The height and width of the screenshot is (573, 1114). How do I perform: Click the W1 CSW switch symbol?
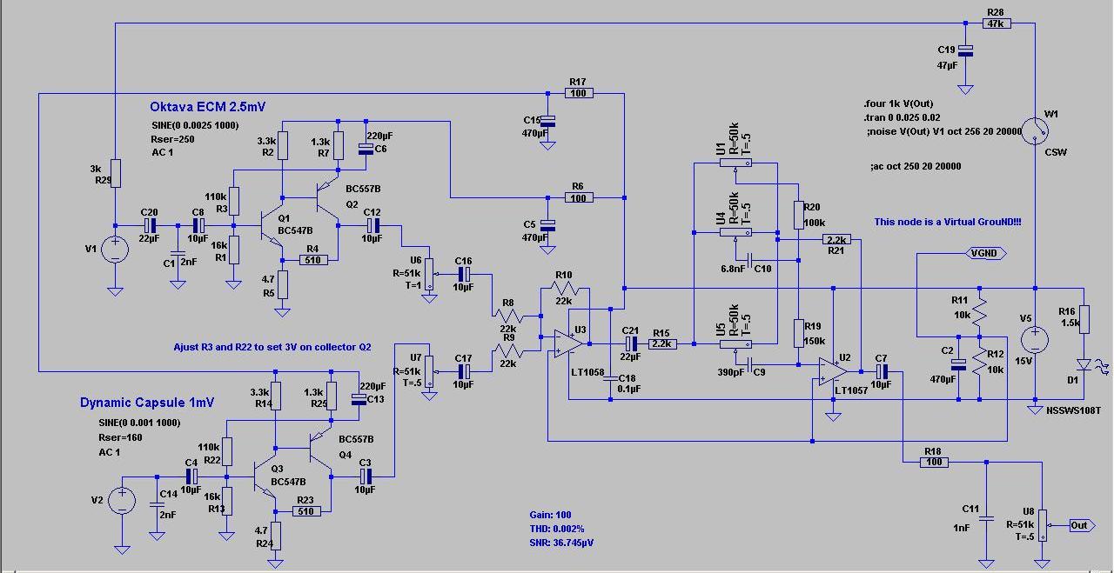[1035, 130]
